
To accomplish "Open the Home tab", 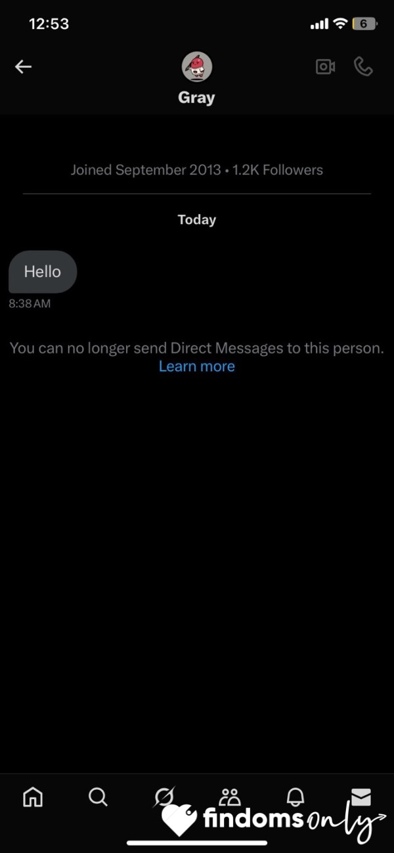I will (33, 797).
